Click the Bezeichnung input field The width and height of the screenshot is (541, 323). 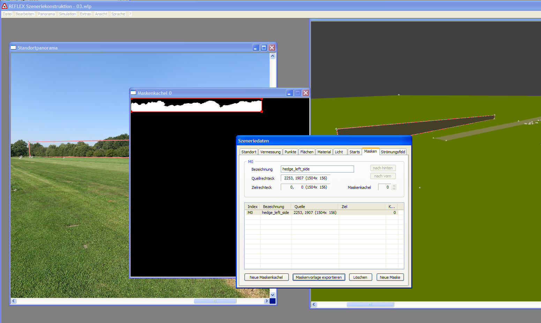pos(317,169)
